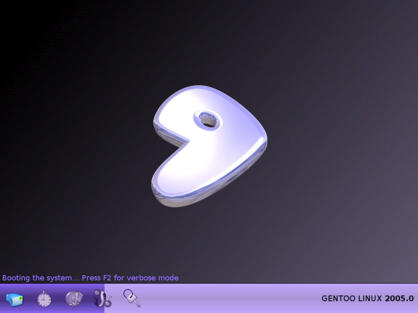Click the glossy Gentoo logo
418x313 pixels.
(209, 146)
